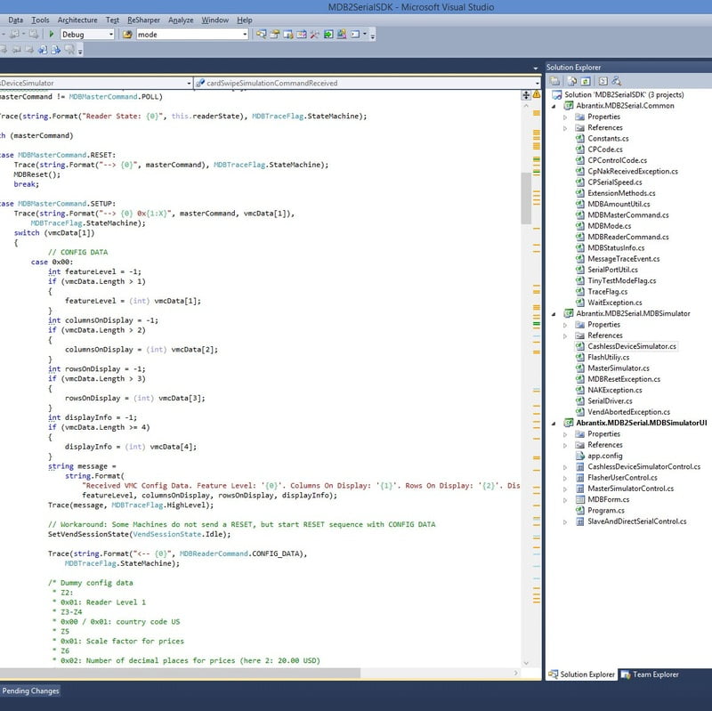Open the cardSwipeSimulationCommandReceived member dropdown
The height and width of the screenshot is (711, 712).
[537, 83]
